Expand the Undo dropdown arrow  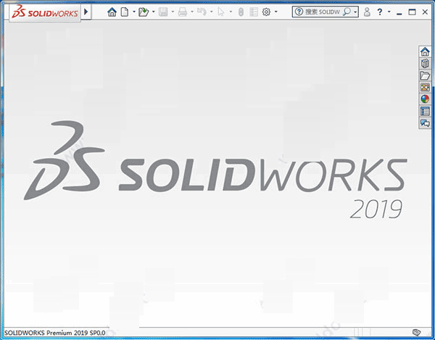(212, 12)
